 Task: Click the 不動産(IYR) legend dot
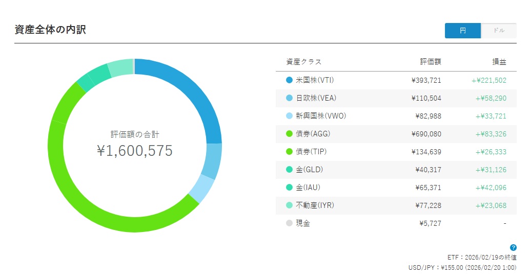(290, 205)
